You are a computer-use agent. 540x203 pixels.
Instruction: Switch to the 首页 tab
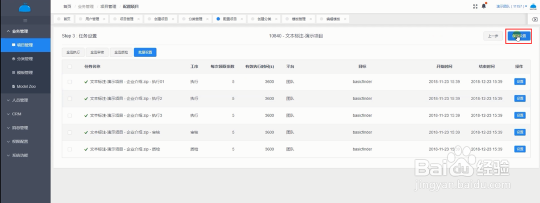pos(64,19)
